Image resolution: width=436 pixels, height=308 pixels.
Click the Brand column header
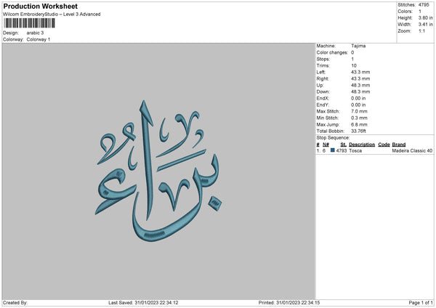click(399, 145)
